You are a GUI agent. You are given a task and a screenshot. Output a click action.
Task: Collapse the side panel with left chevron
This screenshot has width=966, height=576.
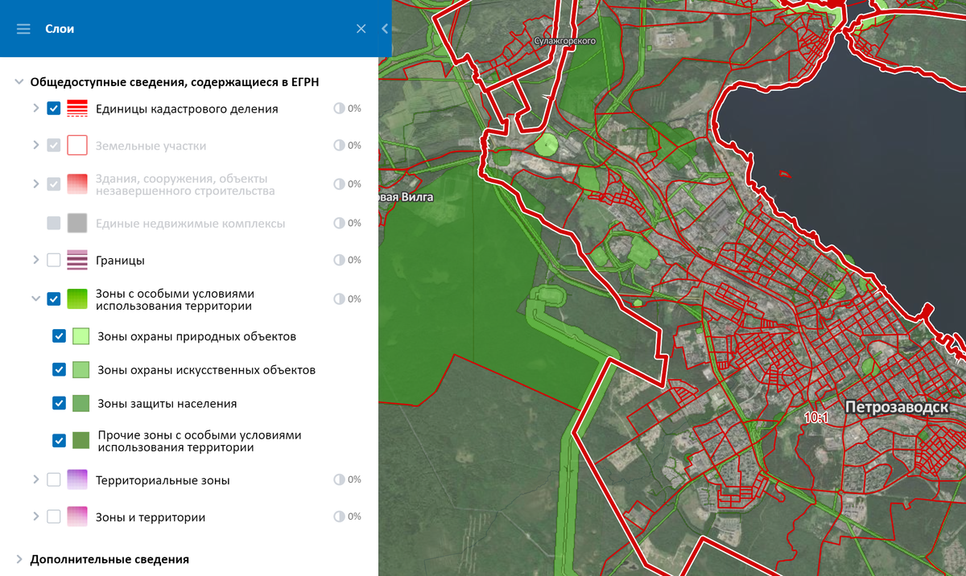click(x=385, y=29)
